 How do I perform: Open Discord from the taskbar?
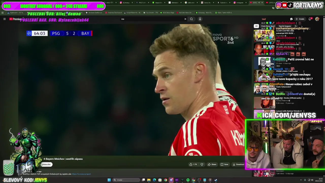171,180
